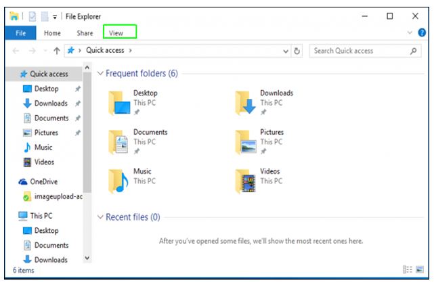This screenshot has width=434, height=287.
Task: Click navigation pane scroll up arrow
Action: point(87,67)
